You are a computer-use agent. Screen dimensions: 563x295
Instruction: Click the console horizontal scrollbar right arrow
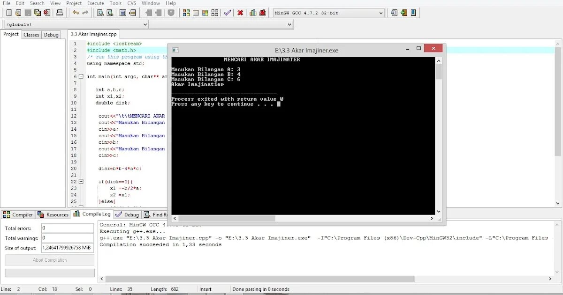click(432, 218)
